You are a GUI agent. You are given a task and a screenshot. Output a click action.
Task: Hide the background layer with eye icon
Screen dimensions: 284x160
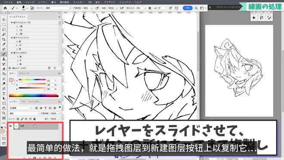click(x=10, y=126)
